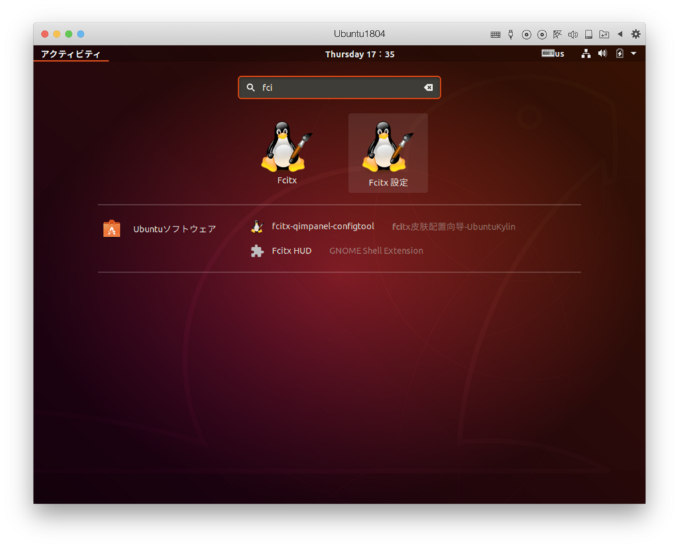Image resolution: width=679 pixels, height=548 pixels.
Task: Click the yellow minimize window button
Action: (x=57, y=34)
